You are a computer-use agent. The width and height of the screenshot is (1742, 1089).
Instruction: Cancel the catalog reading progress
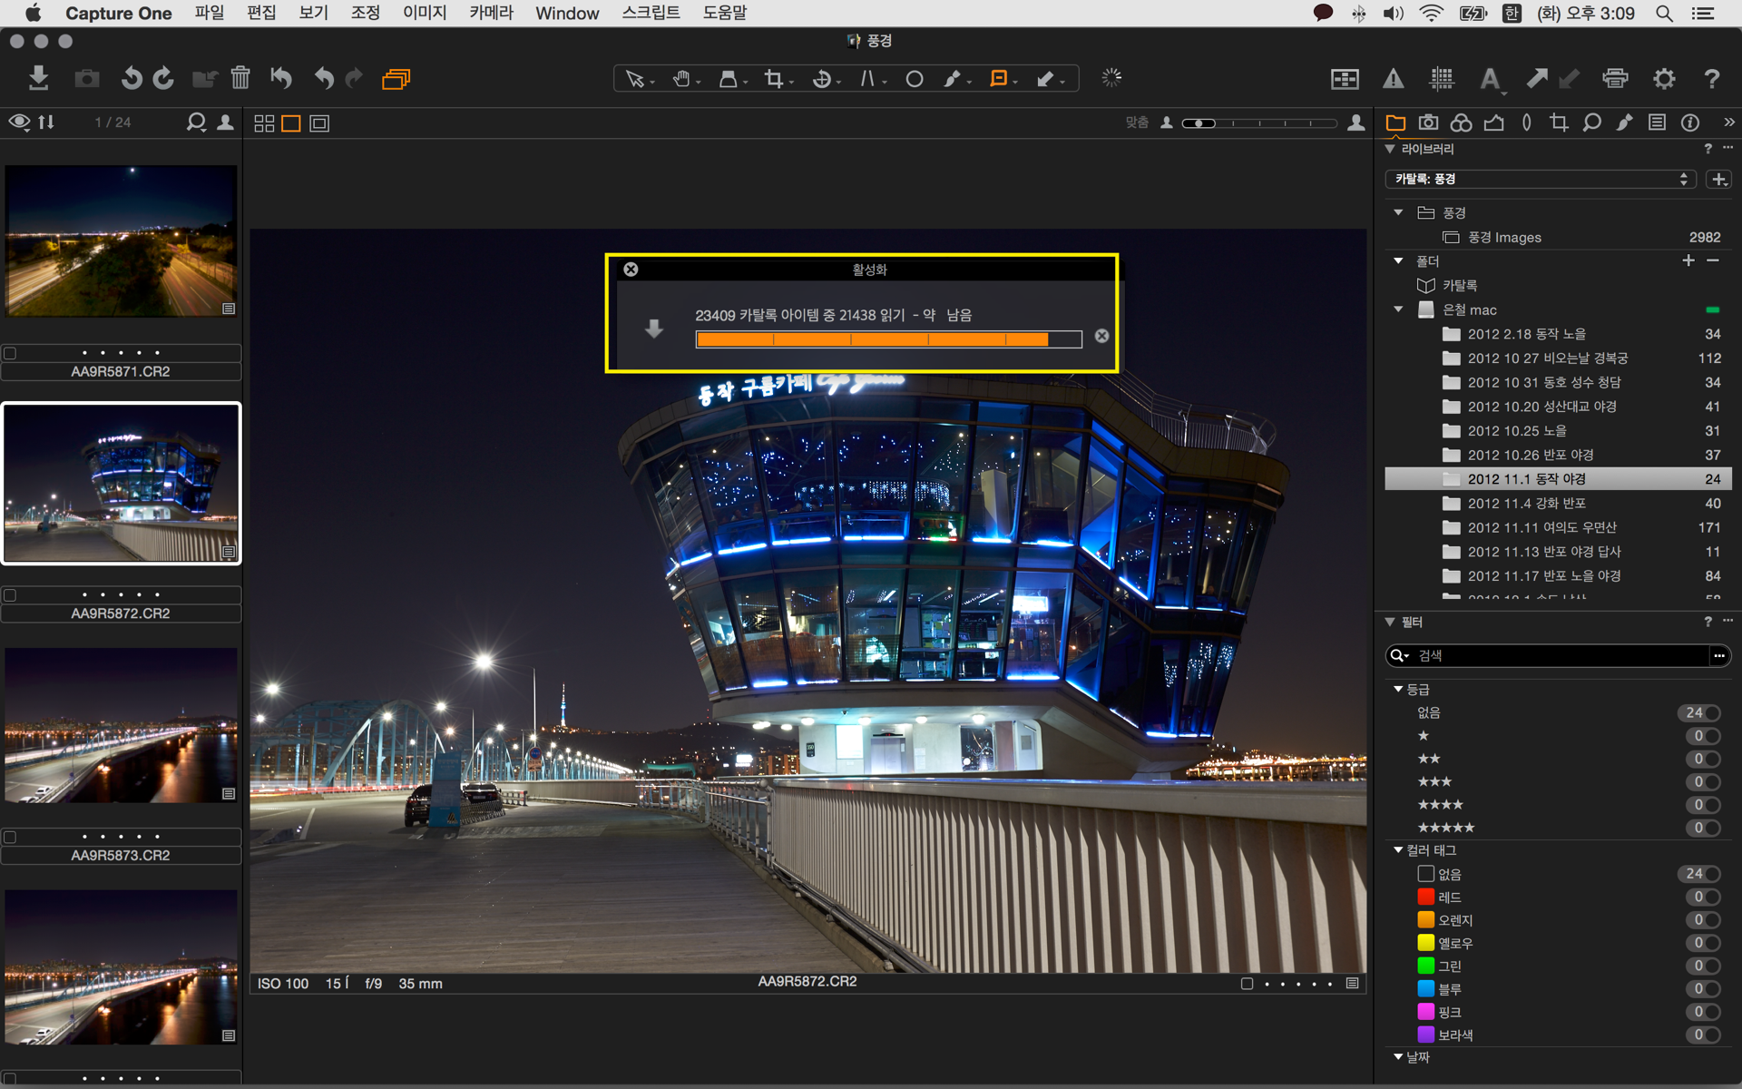pos(1101,336)
